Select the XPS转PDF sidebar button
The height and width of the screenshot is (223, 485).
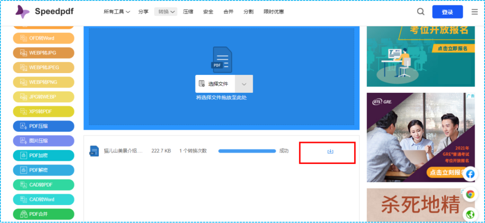44,111
